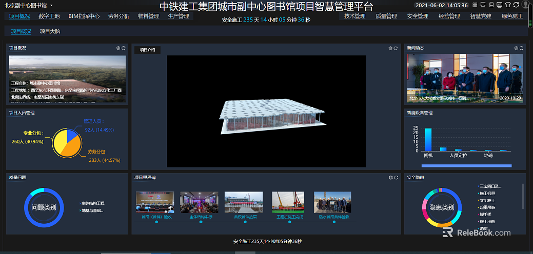Click timeline dot under 主体结构中标
Screen dimensions: 533x254
click(x=201, y=222)
